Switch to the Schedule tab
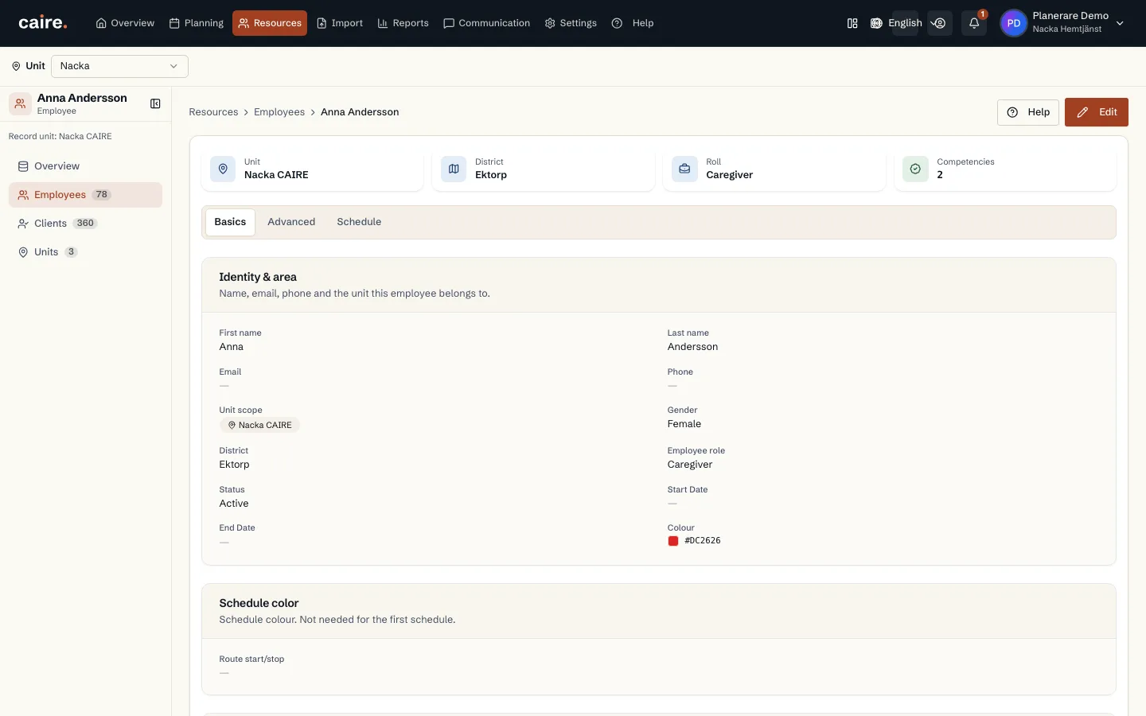 (x=359, y=222)
